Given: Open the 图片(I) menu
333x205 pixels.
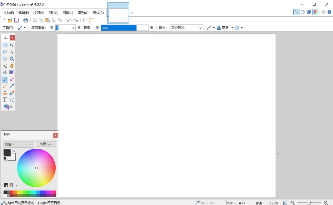Looking at the screenshot, I should (53, 13).
